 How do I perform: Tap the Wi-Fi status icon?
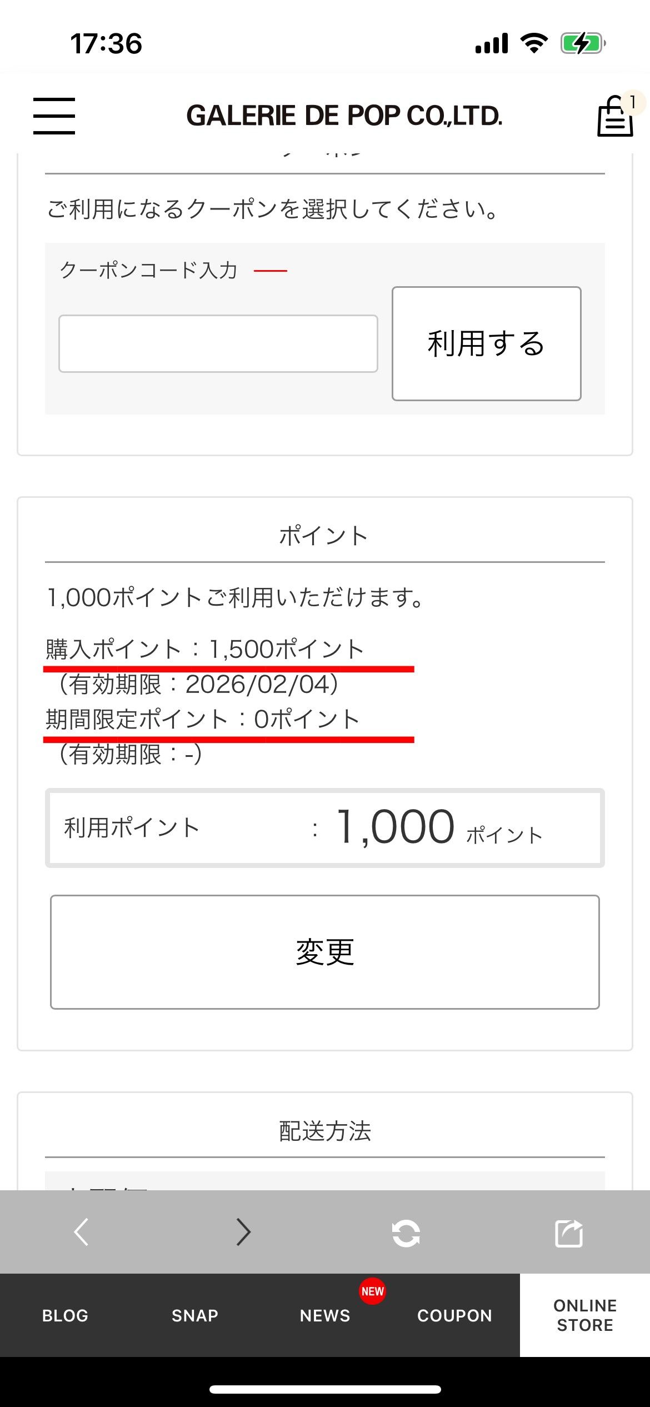(533, 43)
